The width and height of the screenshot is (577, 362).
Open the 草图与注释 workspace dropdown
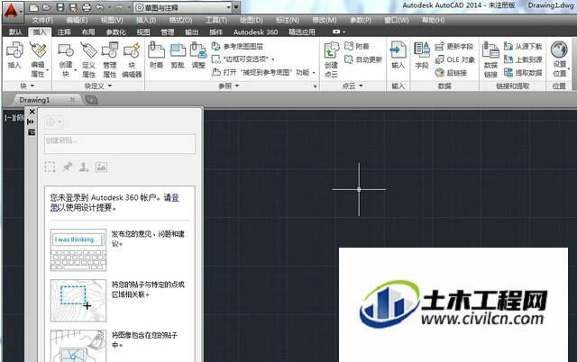pyautogui.click(x=183, y=7)
